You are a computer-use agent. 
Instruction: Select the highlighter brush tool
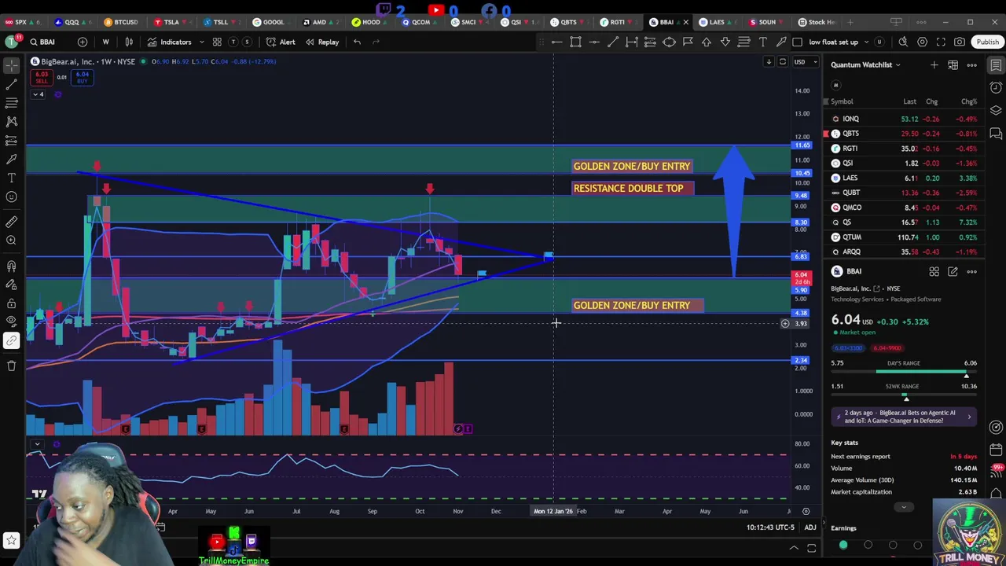coord(781,42)
